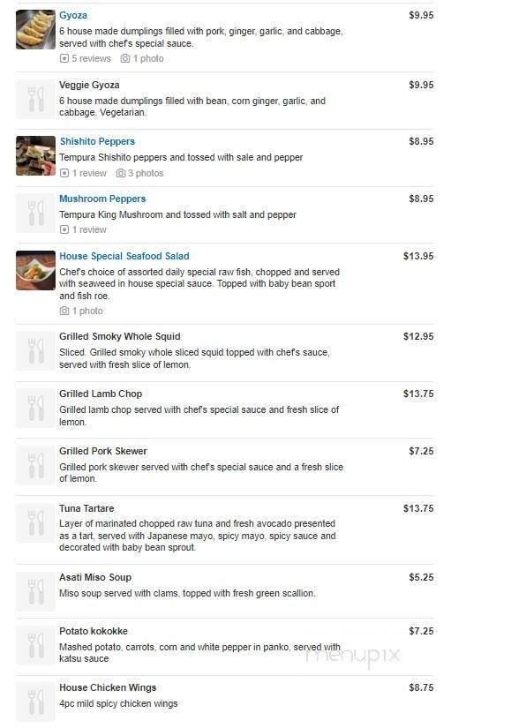
Task: Open the House Special Seafood Salad link
Action: [x=124, y=255]
